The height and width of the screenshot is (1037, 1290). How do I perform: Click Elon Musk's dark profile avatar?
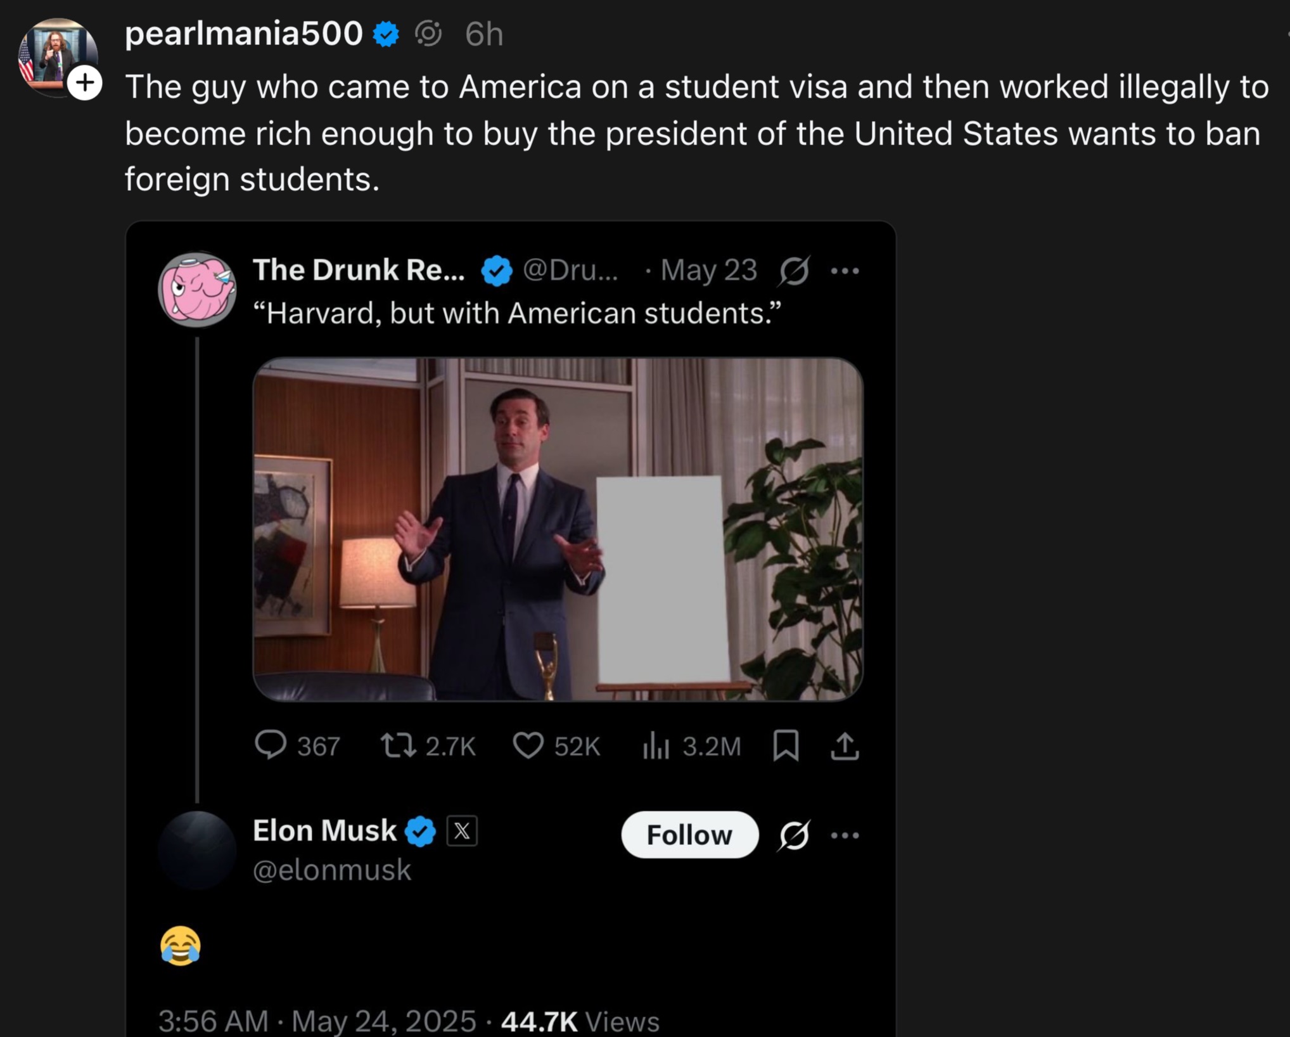pyautogui.click(x=197, y=850)
